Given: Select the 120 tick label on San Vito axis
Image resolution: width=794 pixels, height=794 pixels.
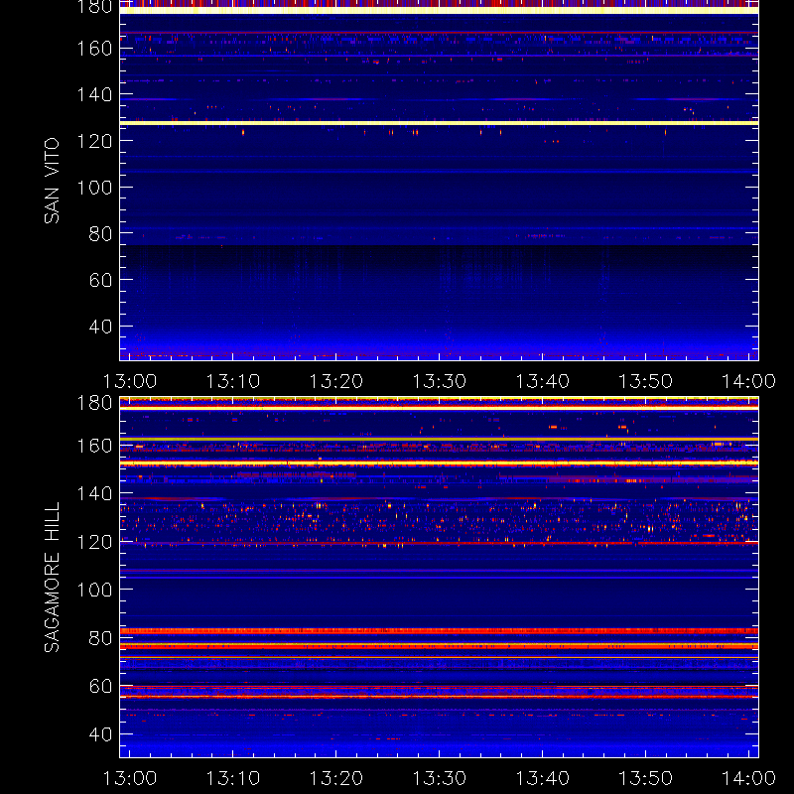Looking at the screenshot, I should pos(94,141).
